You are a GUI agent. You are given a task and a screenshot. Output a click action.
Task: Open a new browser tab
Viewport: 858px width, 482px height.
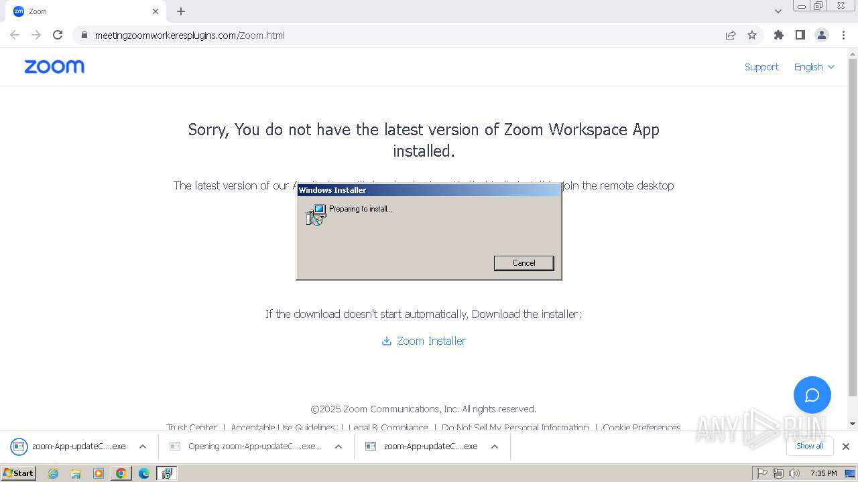coord(181,11)
